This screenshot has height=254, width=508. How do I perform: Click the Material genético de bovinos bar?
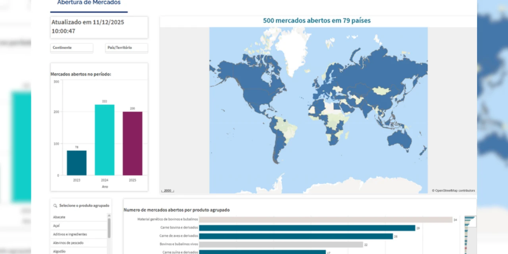point(325,219)
